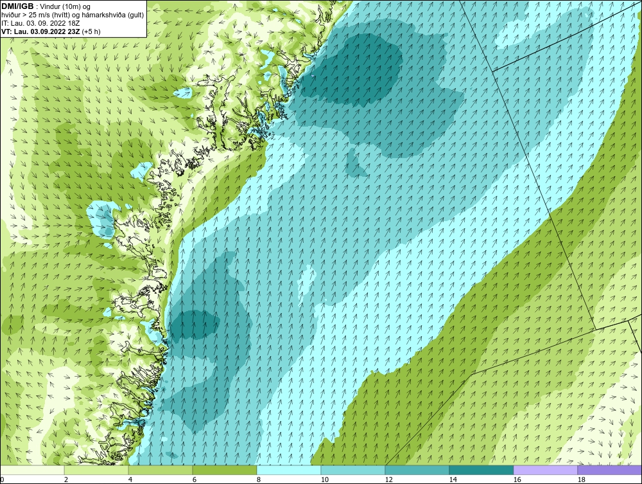642x484 pixels.
Task: Click the legend value 14
Action: 453,480
